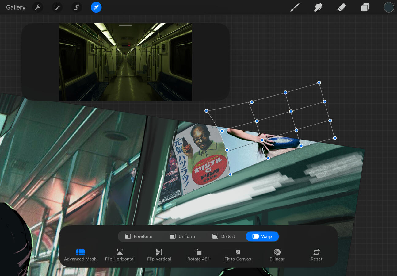Flip the selection horizontally
This screenshot has width=397, height=276.
tap(120, 255)
